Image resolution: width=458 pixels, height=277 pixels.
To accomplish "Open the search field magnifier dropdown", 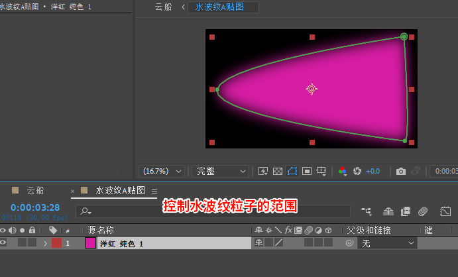I will (86, 211).
